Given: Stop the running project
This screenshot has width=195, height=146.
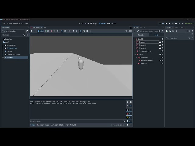Looking at the screenshot, I should (169, 23).
